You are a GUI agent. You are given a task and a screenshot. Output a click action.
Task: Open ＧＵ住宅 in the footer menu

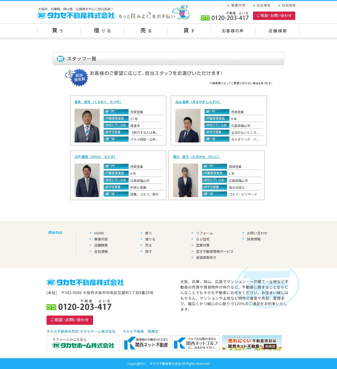(203, 239)
